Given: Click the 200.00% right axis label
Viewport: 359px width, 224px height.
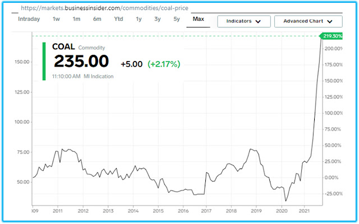Looking at the screenshot, I should click(x=333, y=49).
